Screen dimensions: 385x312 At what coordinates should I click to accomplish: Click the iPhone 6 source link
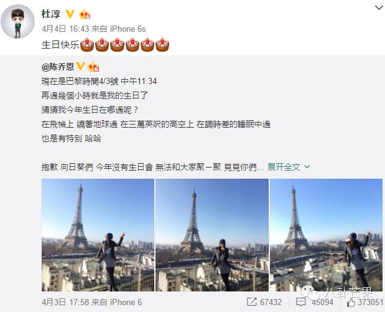(126, 302)
